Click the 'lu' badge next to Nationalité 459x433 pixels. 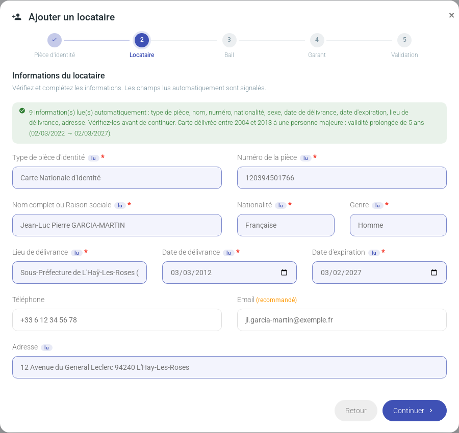pos(280,205)
